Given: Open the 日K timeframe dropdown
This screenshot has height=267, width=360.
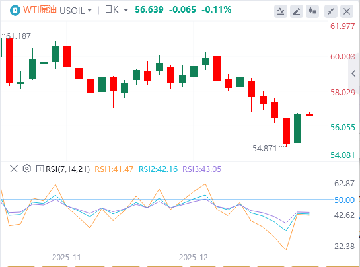Looking at the screenshot, I should [116, 10].
